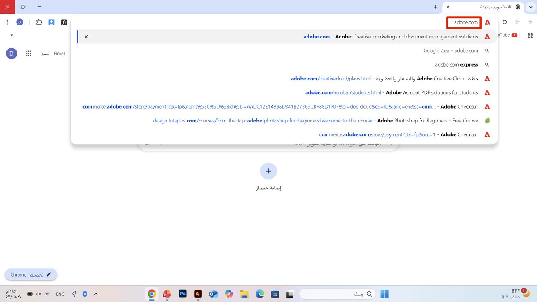Open the Gmail link
Viewport: 537px width, 302px height.
(x=60, y=54)
